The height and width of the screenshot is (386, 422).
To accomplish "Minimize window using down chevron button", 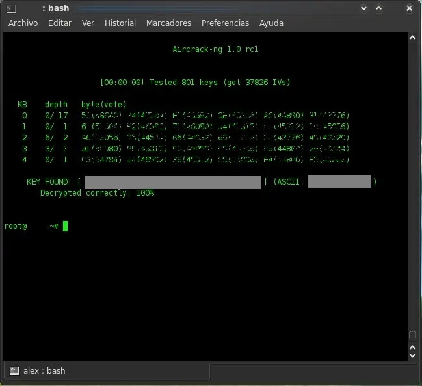I will point(363,8).
